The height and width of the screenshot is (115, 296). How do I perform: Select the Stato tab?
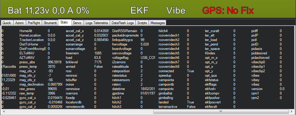pos(65,23)
